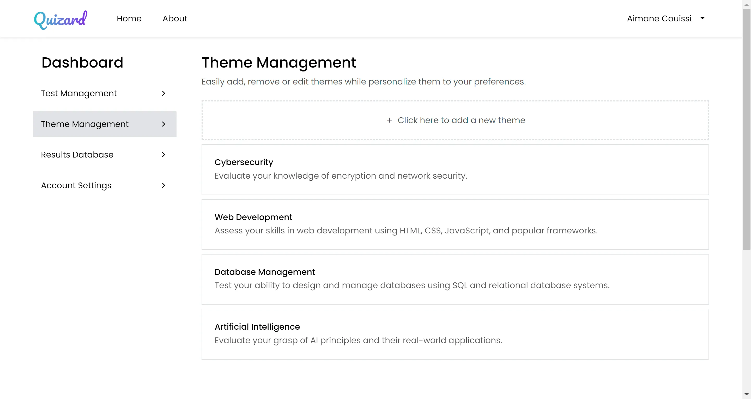Select the Artificial Intelligence theme

click(x=455, y=334)
